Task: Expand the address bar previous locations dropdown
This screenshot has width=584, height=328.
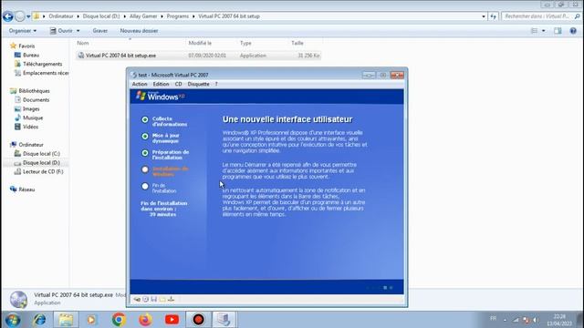Action: click(x=484, y=16)
